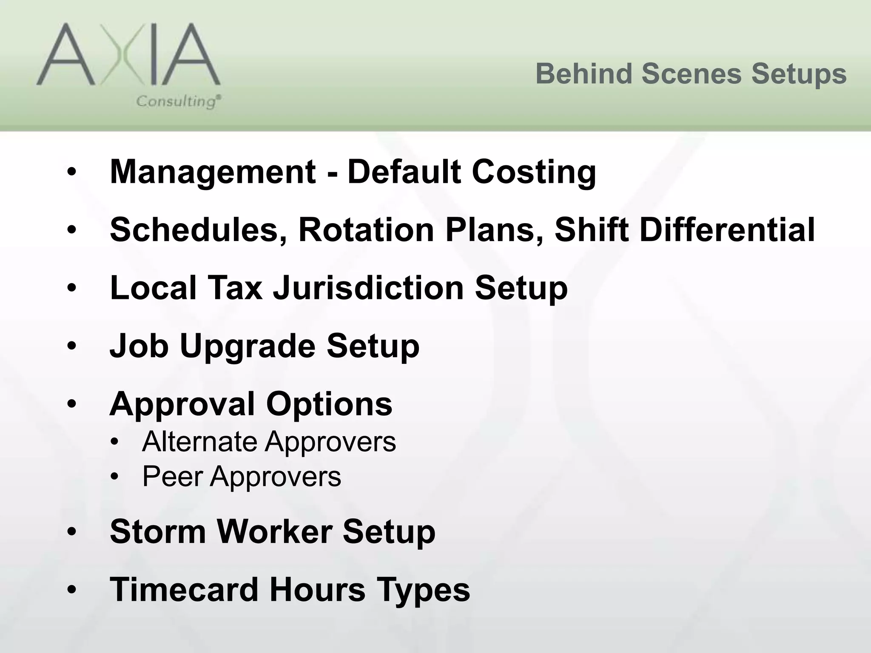Click the Job Upgrade Setup line
The width and height of the screenshot is (871, 653).
click(265, 346)
